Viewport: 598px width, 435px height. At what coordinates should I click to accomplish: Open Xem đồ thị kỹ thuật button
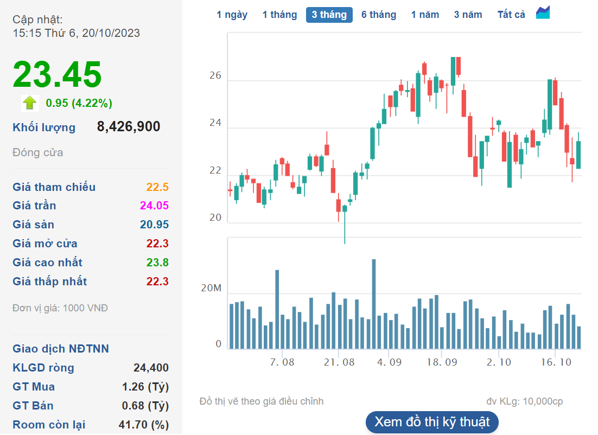pyautogui.click(x=432, y=422)
